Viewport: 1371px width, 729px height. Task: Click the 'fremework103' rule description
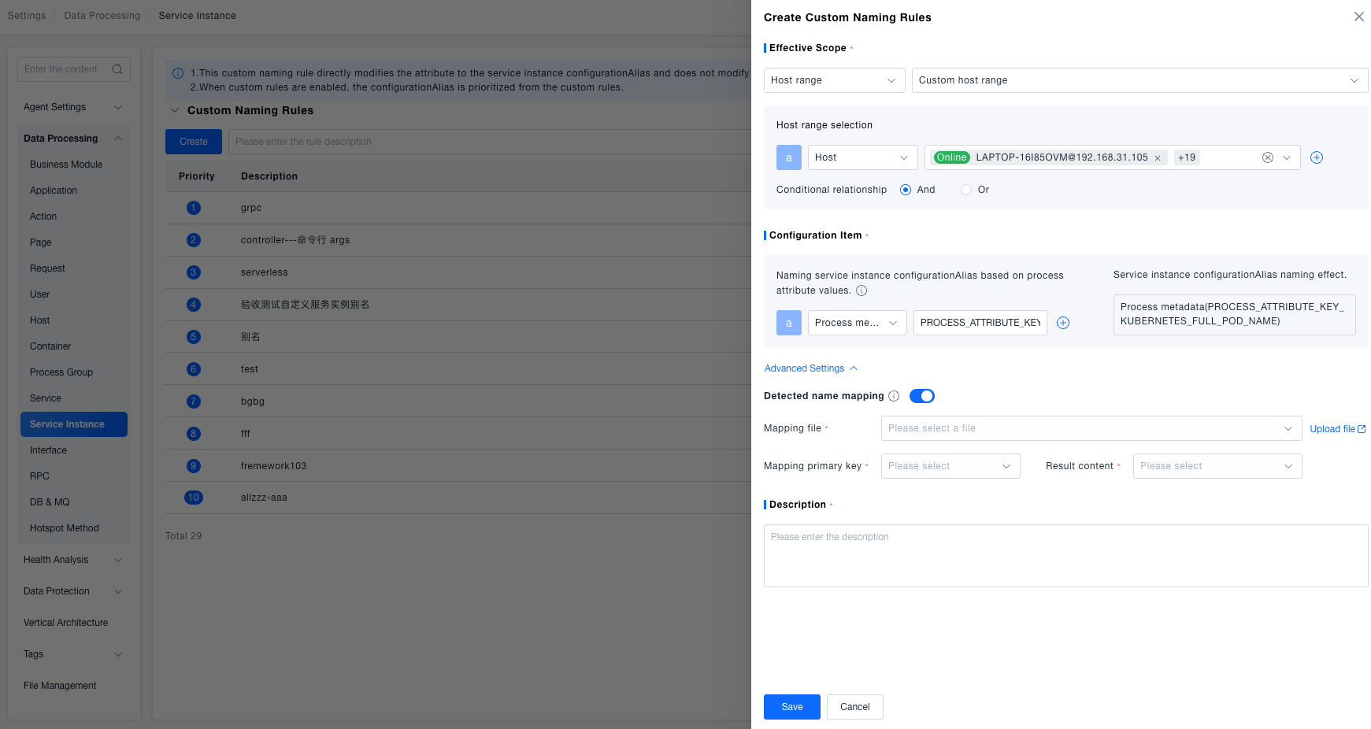(x=273, y=466)
